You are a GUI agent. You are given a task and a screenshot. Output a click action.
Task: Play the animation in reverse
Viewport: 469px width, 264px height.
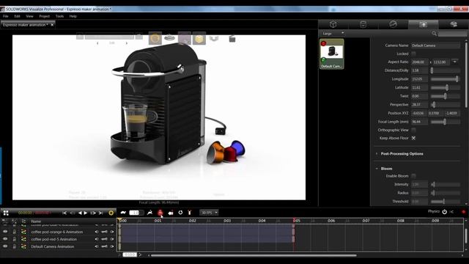(x=80, y=213)
